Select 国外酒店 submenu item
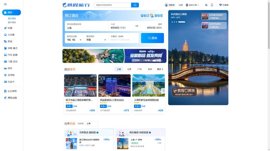The width and height of the screenshot is (270, 151). tap(12, 22)
